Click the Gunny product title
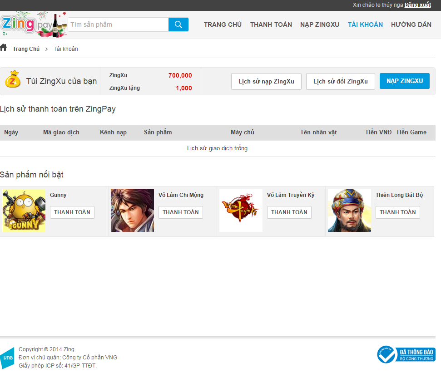The image size is (441, 378). coord(58,195)
